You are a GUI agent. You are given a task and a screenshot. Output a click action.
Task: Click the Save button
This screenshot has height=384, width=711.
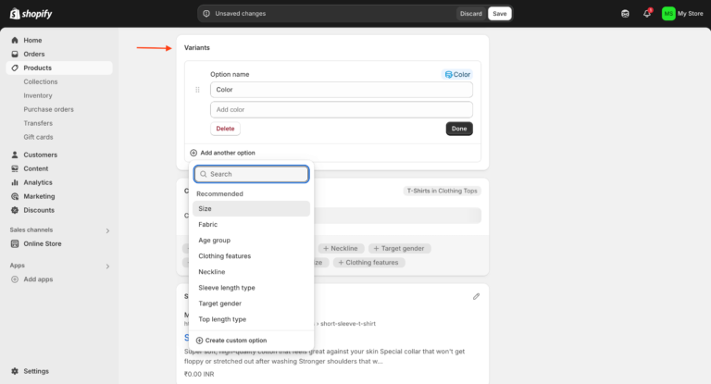pyautogui.click(x=499, y=14)
